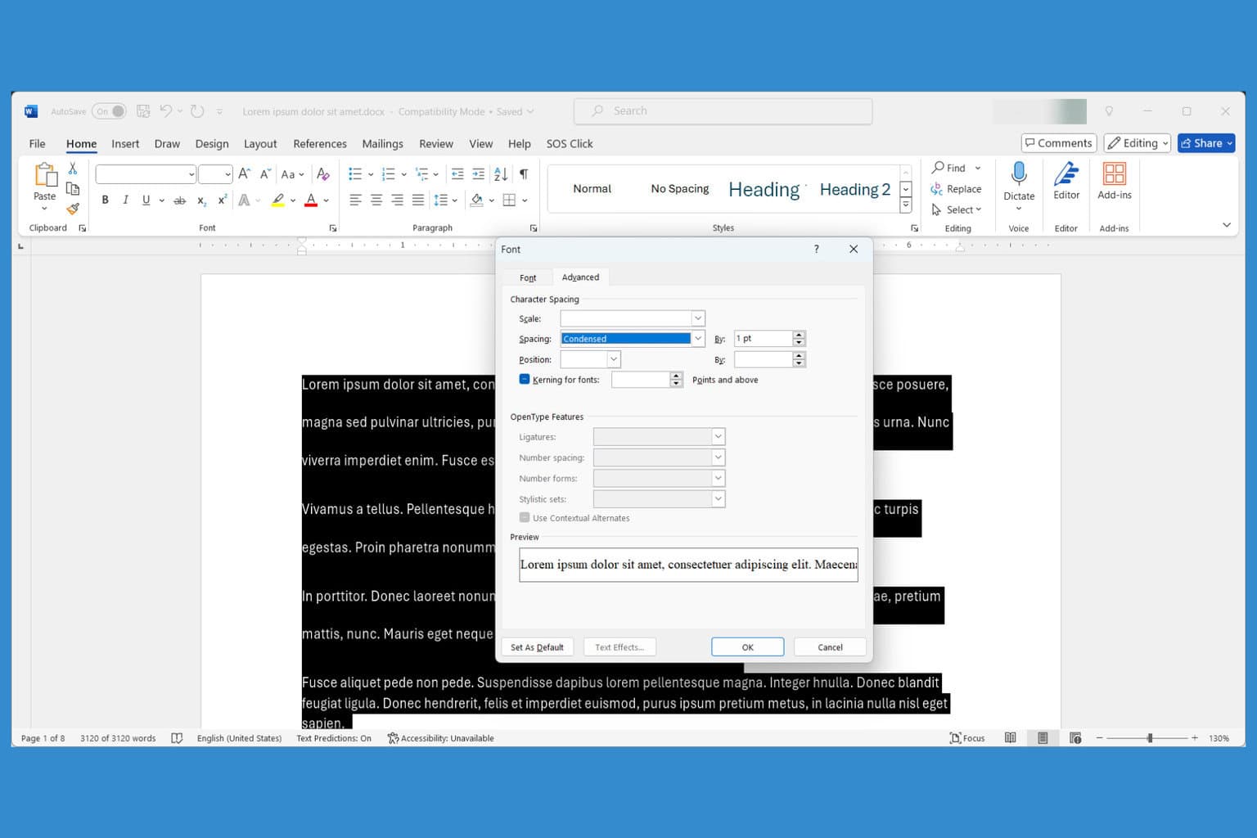Increase spacing By value with up arrow
Screen dimensions: 1257x838
pos(800,334)
